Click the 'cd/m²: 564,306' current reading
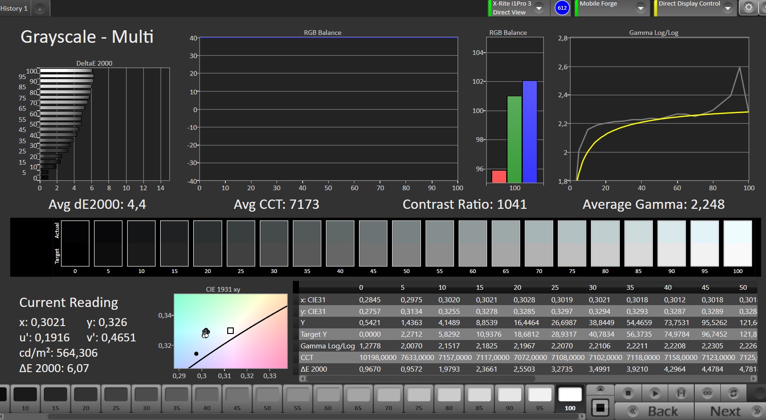 tap(59, 353)
